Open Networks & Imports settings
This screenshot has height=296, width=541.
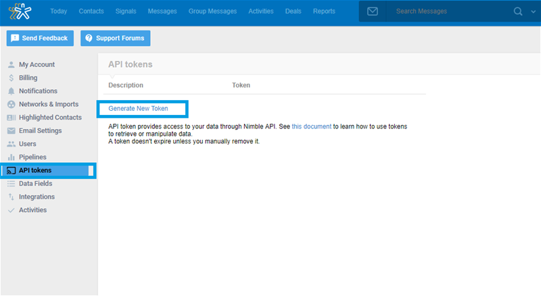coord(48,104)
